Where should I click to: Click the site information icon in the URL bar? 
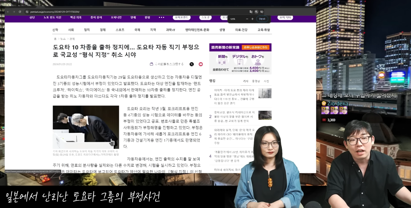click(27, 11)
